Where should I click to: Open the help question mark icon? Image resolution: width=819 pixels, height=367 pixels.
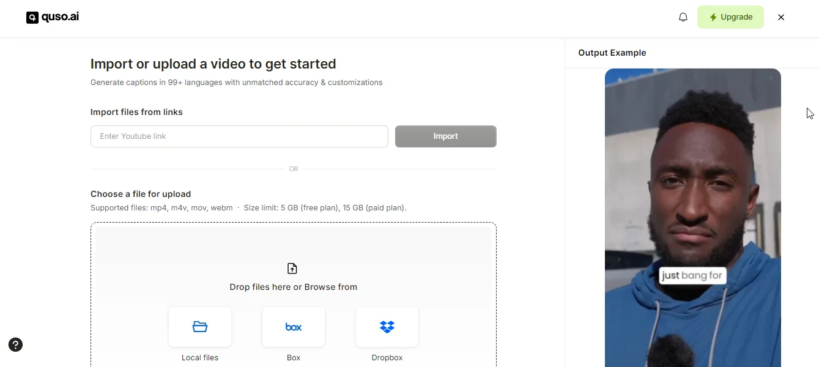15,344
